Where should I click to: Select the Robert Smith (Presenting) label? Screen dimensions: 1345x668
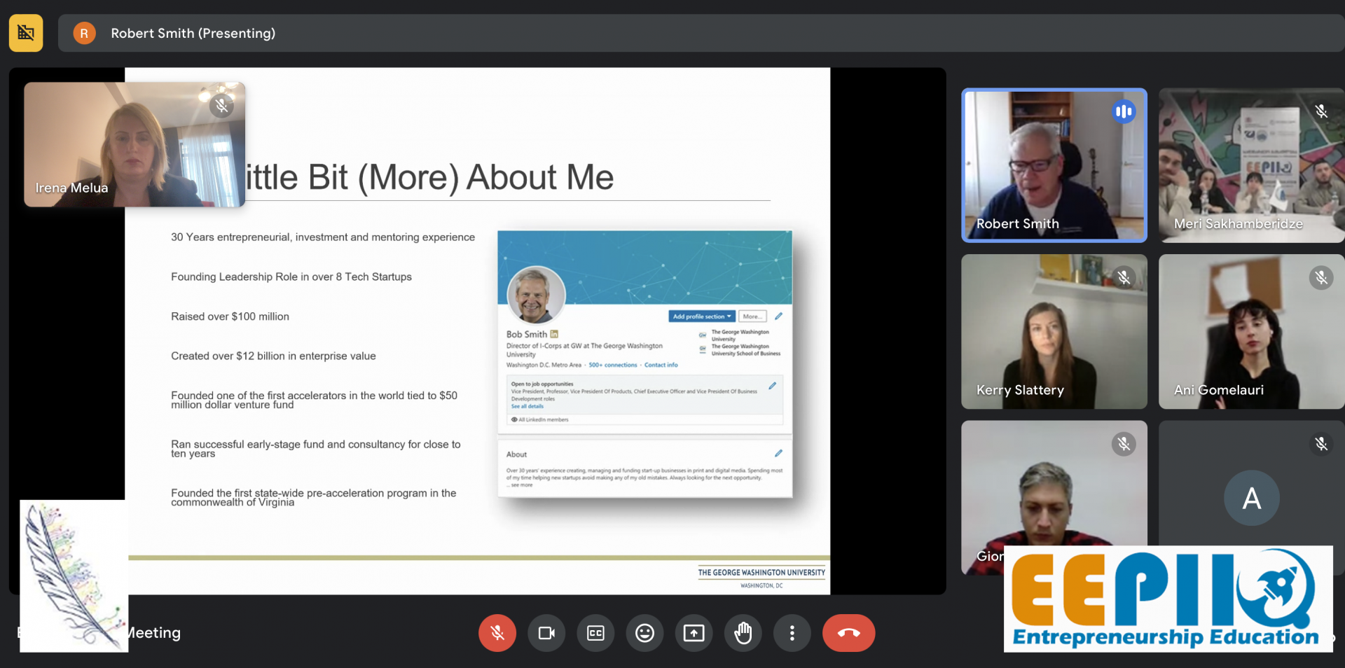coord(193,33)
